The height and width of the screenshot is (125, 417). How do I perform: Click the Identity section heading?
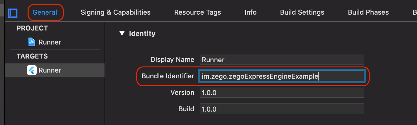pyautogui.click(x=142, y=34)
